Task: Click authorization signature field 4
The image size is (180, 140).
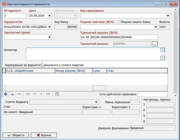Action: pyautogui.click(x=160, y=110)
